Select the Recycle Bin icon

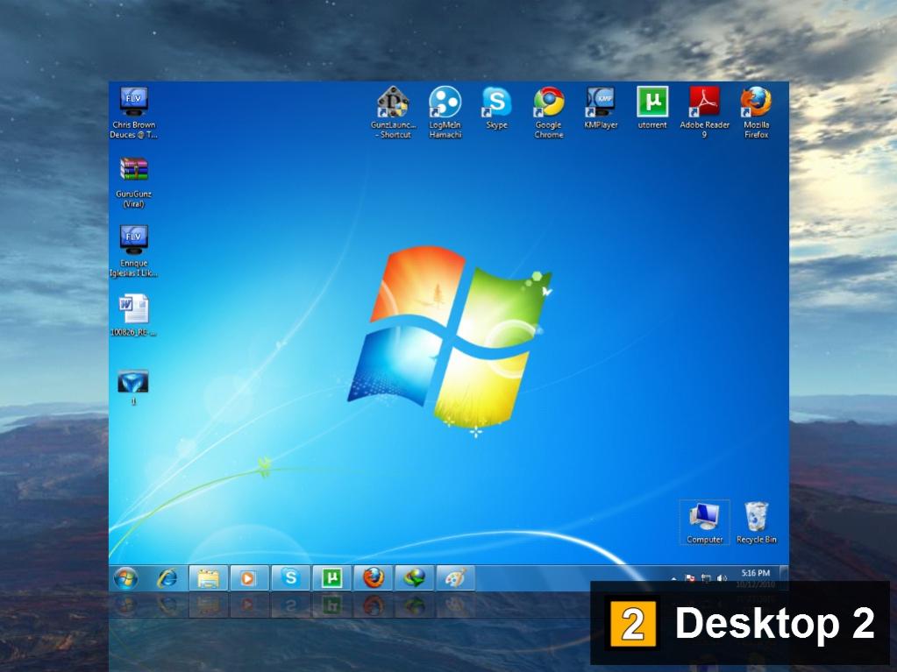757,522
